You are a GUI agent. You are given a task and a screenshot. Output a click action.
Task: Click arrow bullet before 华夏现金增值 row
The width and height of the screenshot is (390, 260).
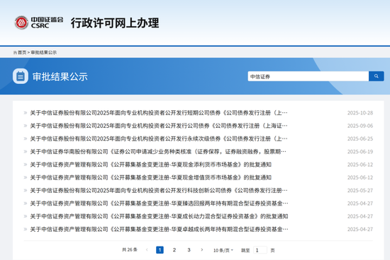tap(26, 177)
